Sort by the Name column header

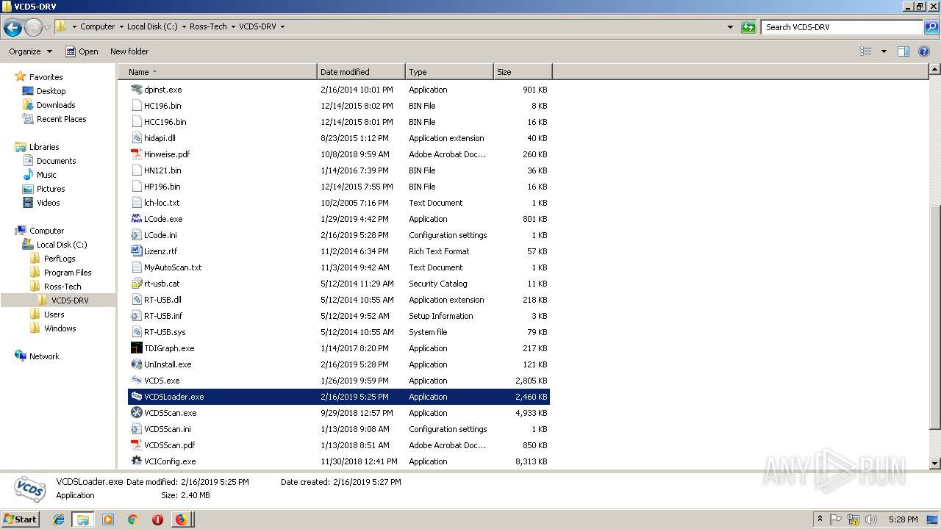coord(218,72)
